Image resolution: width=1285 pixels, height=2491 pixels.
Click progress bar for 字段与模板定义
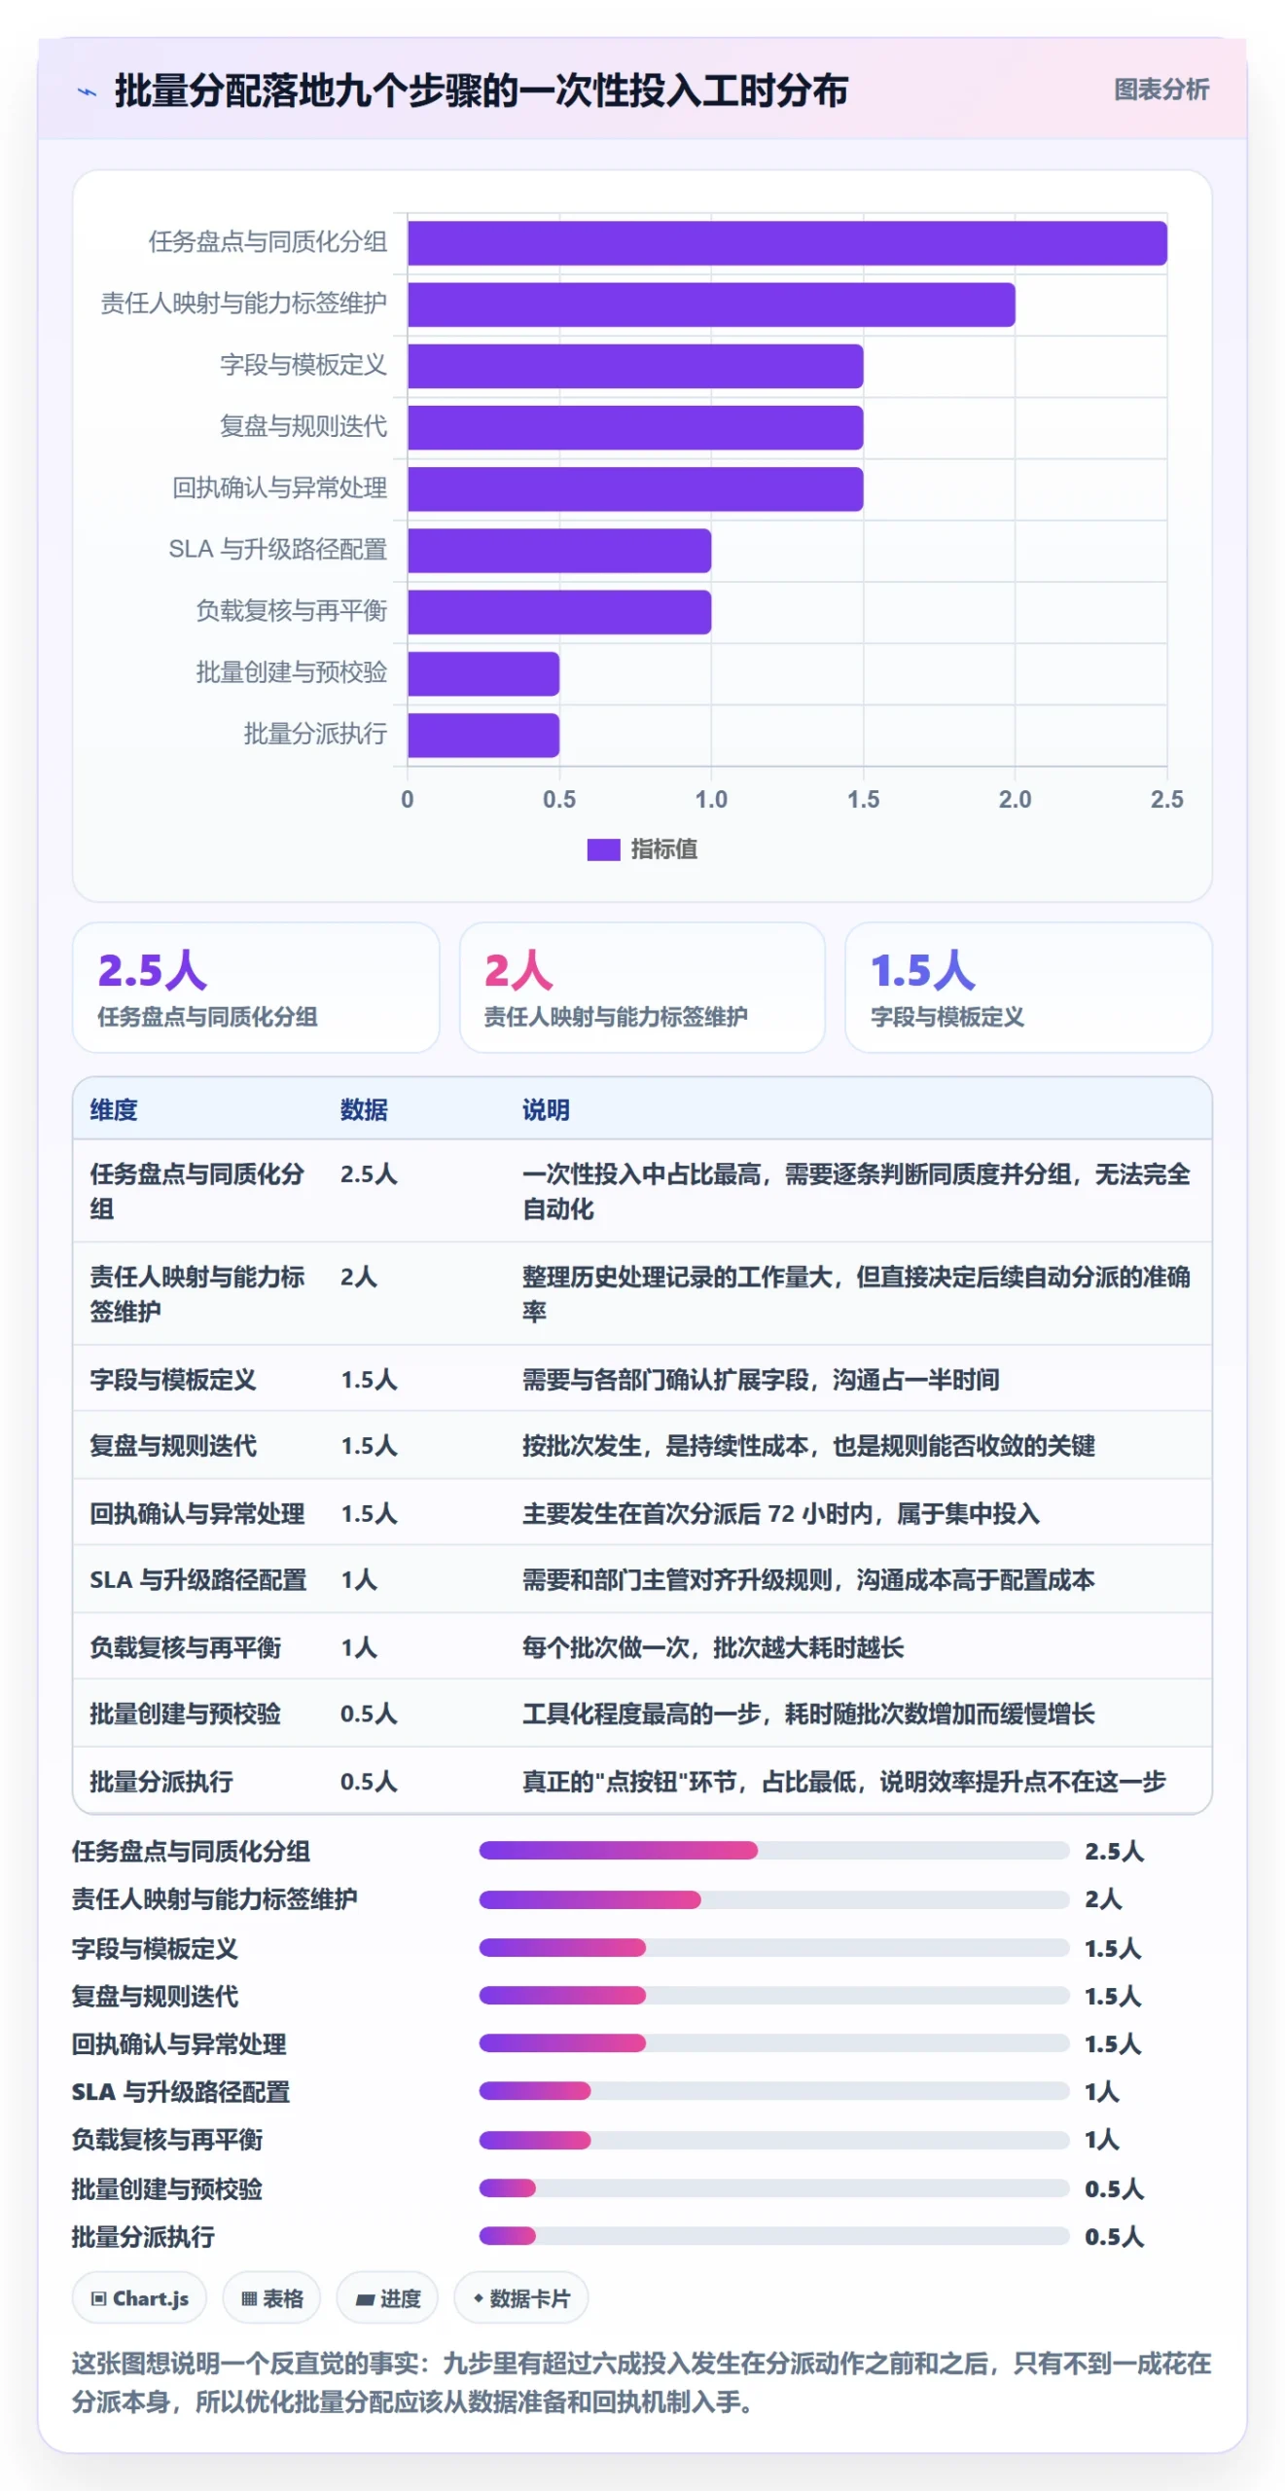click(774, 1947)
